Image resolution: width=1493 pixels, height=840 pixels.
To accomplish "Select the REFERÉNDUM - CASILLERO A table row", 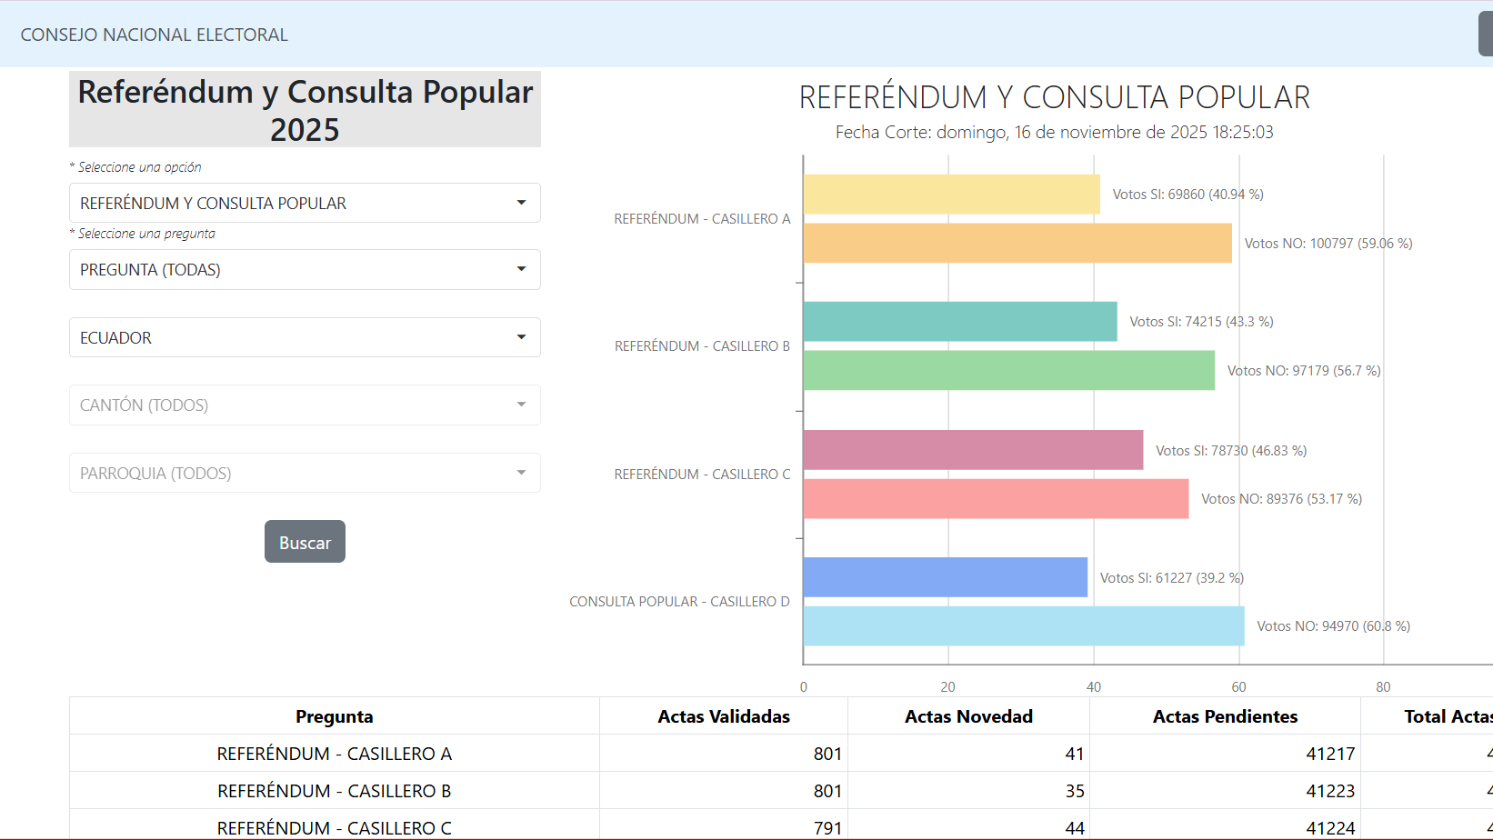I will point(334,754).
